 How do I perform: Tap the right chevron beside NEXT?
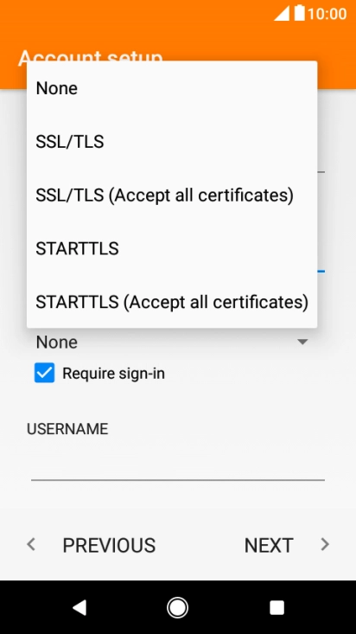pyautogui.click(x=325, y=544)
